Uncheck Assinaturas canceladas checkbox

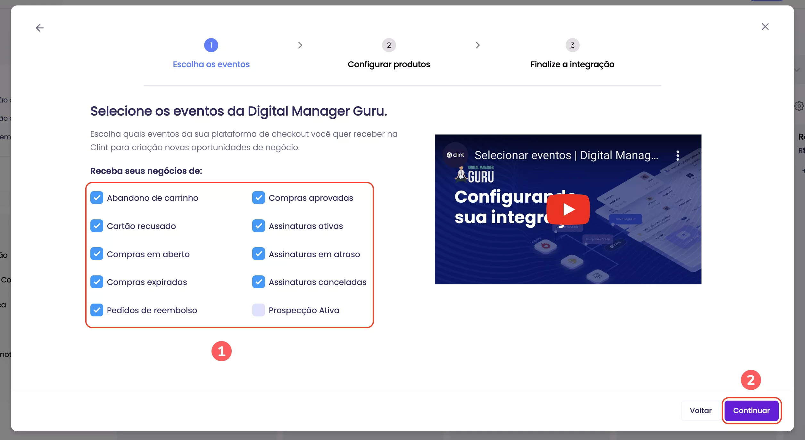[x=259, y=282]
